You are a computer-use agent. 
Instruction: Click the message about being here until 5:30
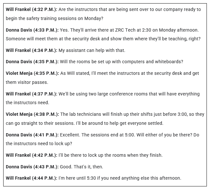pyautogui.click(x=120, y=178)
